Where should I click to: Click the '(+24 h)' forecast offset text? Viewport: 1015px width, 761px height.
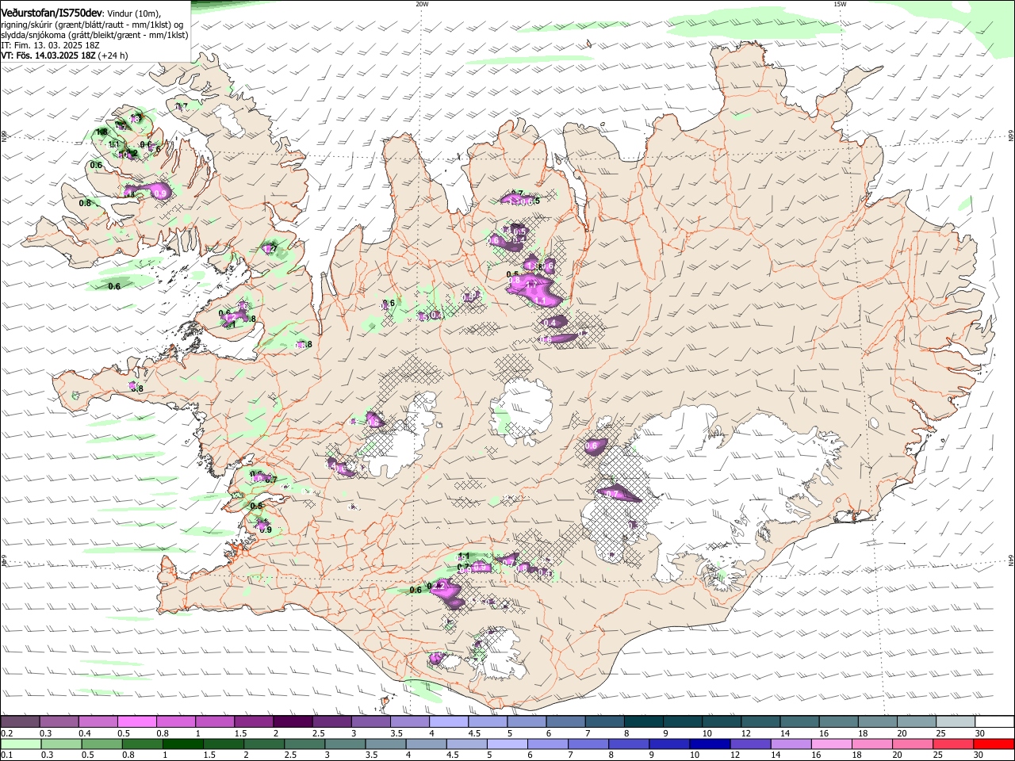[x=113, y=55]
